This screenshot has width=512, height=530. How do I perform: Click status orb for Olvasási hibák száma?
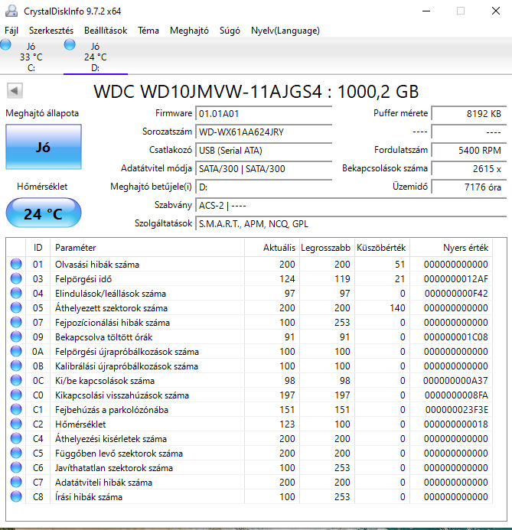tap(16, 264)
